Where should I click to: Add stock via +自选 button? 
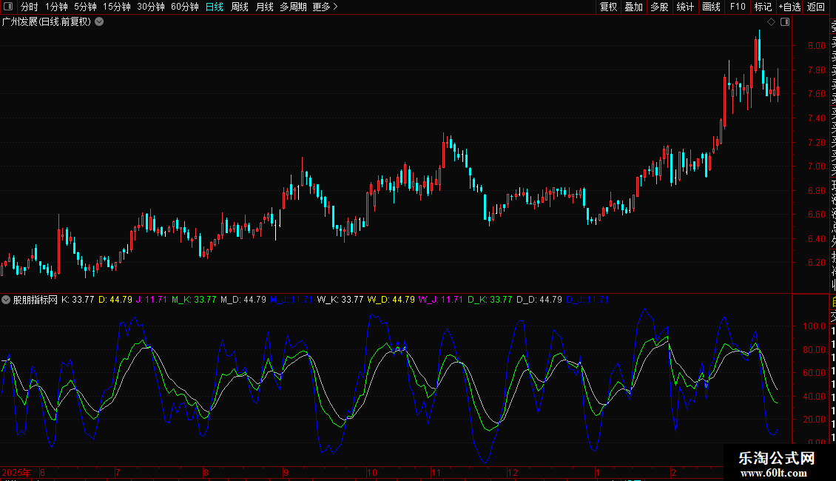point(789,7)
